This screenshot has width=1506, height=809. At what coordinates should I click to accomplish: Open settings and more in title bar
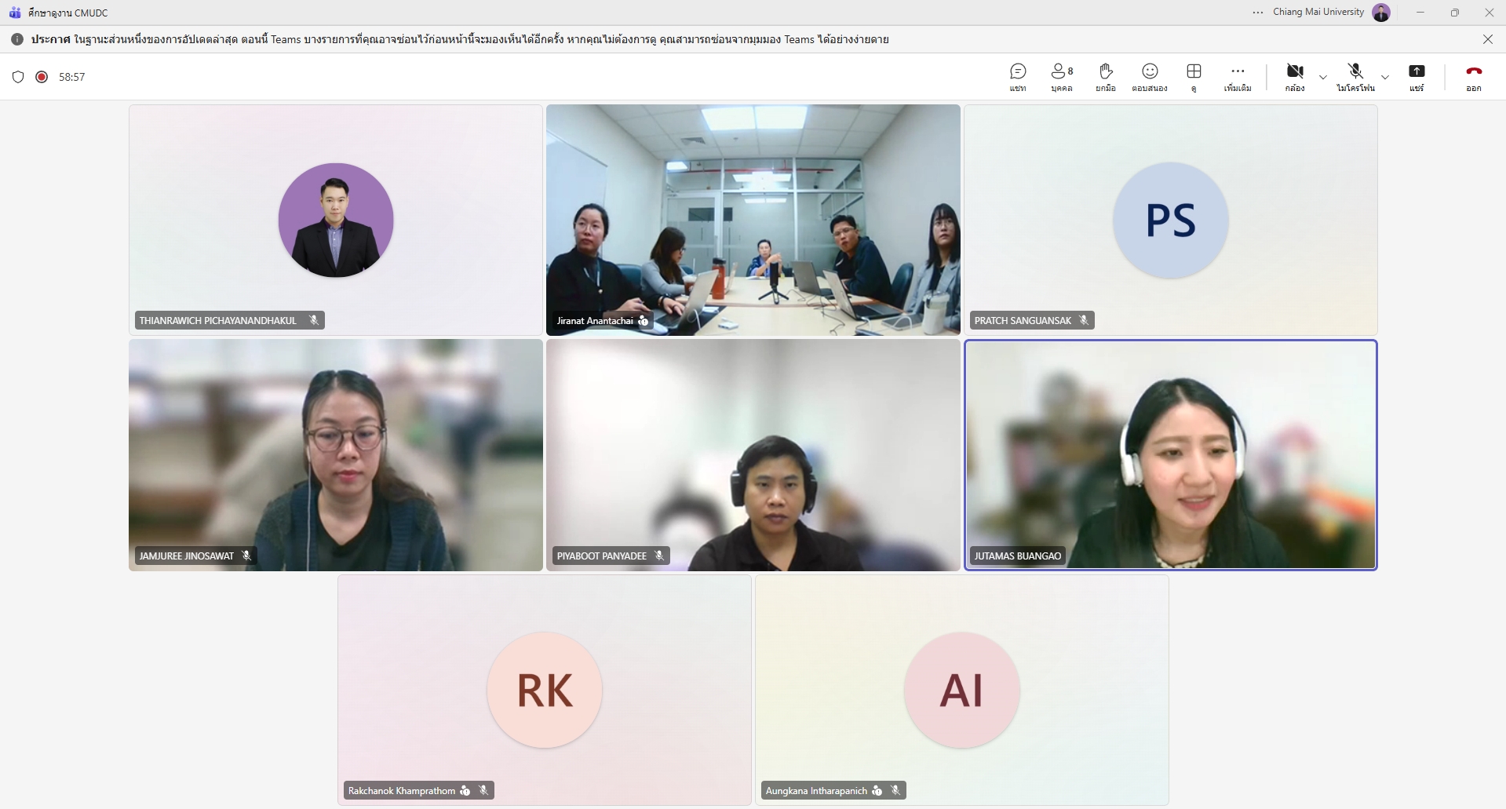(x=1258, y=13)
